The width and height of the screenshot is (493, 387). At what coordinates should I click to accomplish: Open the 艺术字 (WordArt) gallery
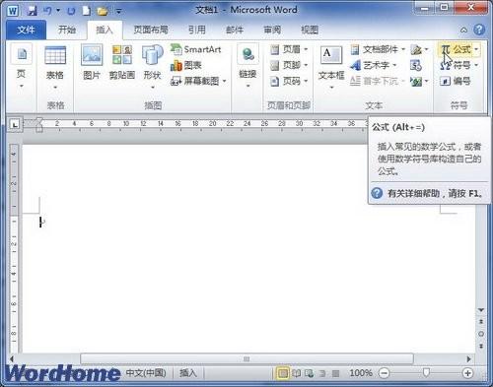(x=374, y=65)
